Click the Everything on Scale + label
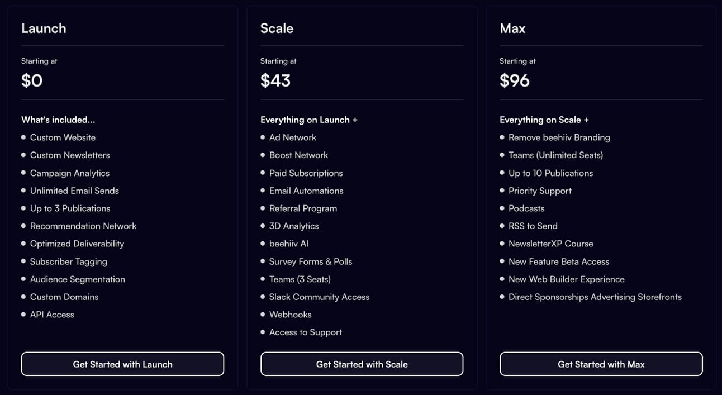The width and height of the screenshot is (722, 395). click(544, 120)
